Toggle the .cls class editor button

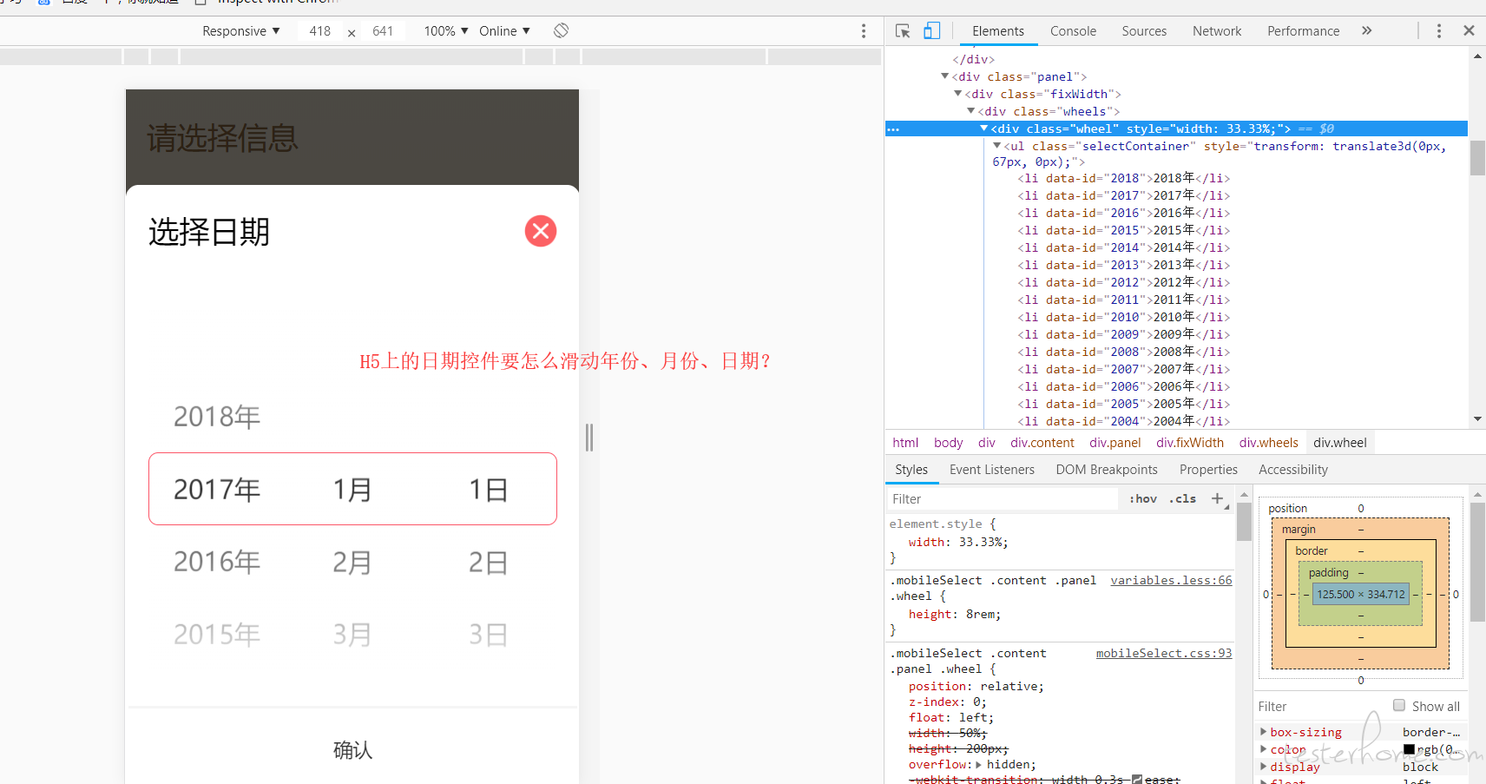[x=1182, y=498]
